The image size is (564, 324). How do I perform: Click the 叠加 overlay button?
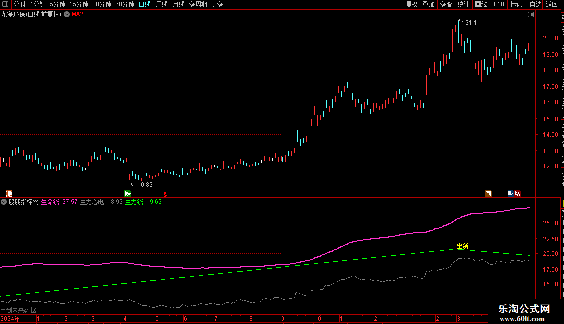[x=428, y=4]
